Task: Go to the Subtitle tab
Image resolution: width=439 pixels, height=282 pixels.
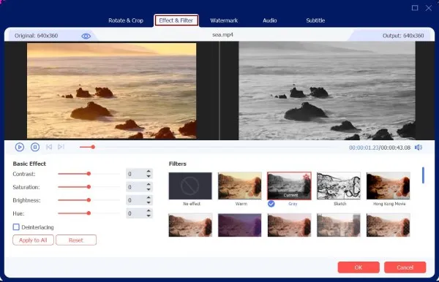Action: pos(315,20)
